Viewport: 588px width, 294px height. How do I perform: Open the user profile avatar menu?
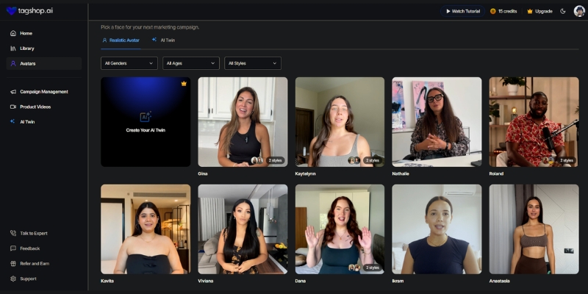pos(579,11)
